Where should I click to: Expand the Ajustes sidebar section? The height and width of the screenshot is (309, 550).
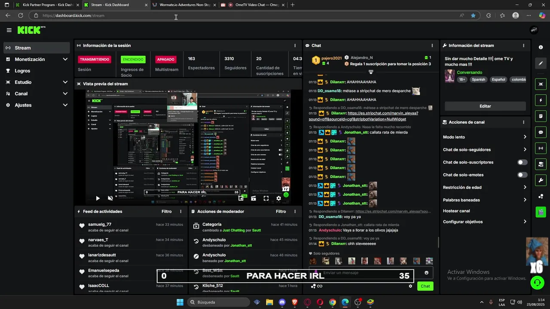click(x=37, y=105)
